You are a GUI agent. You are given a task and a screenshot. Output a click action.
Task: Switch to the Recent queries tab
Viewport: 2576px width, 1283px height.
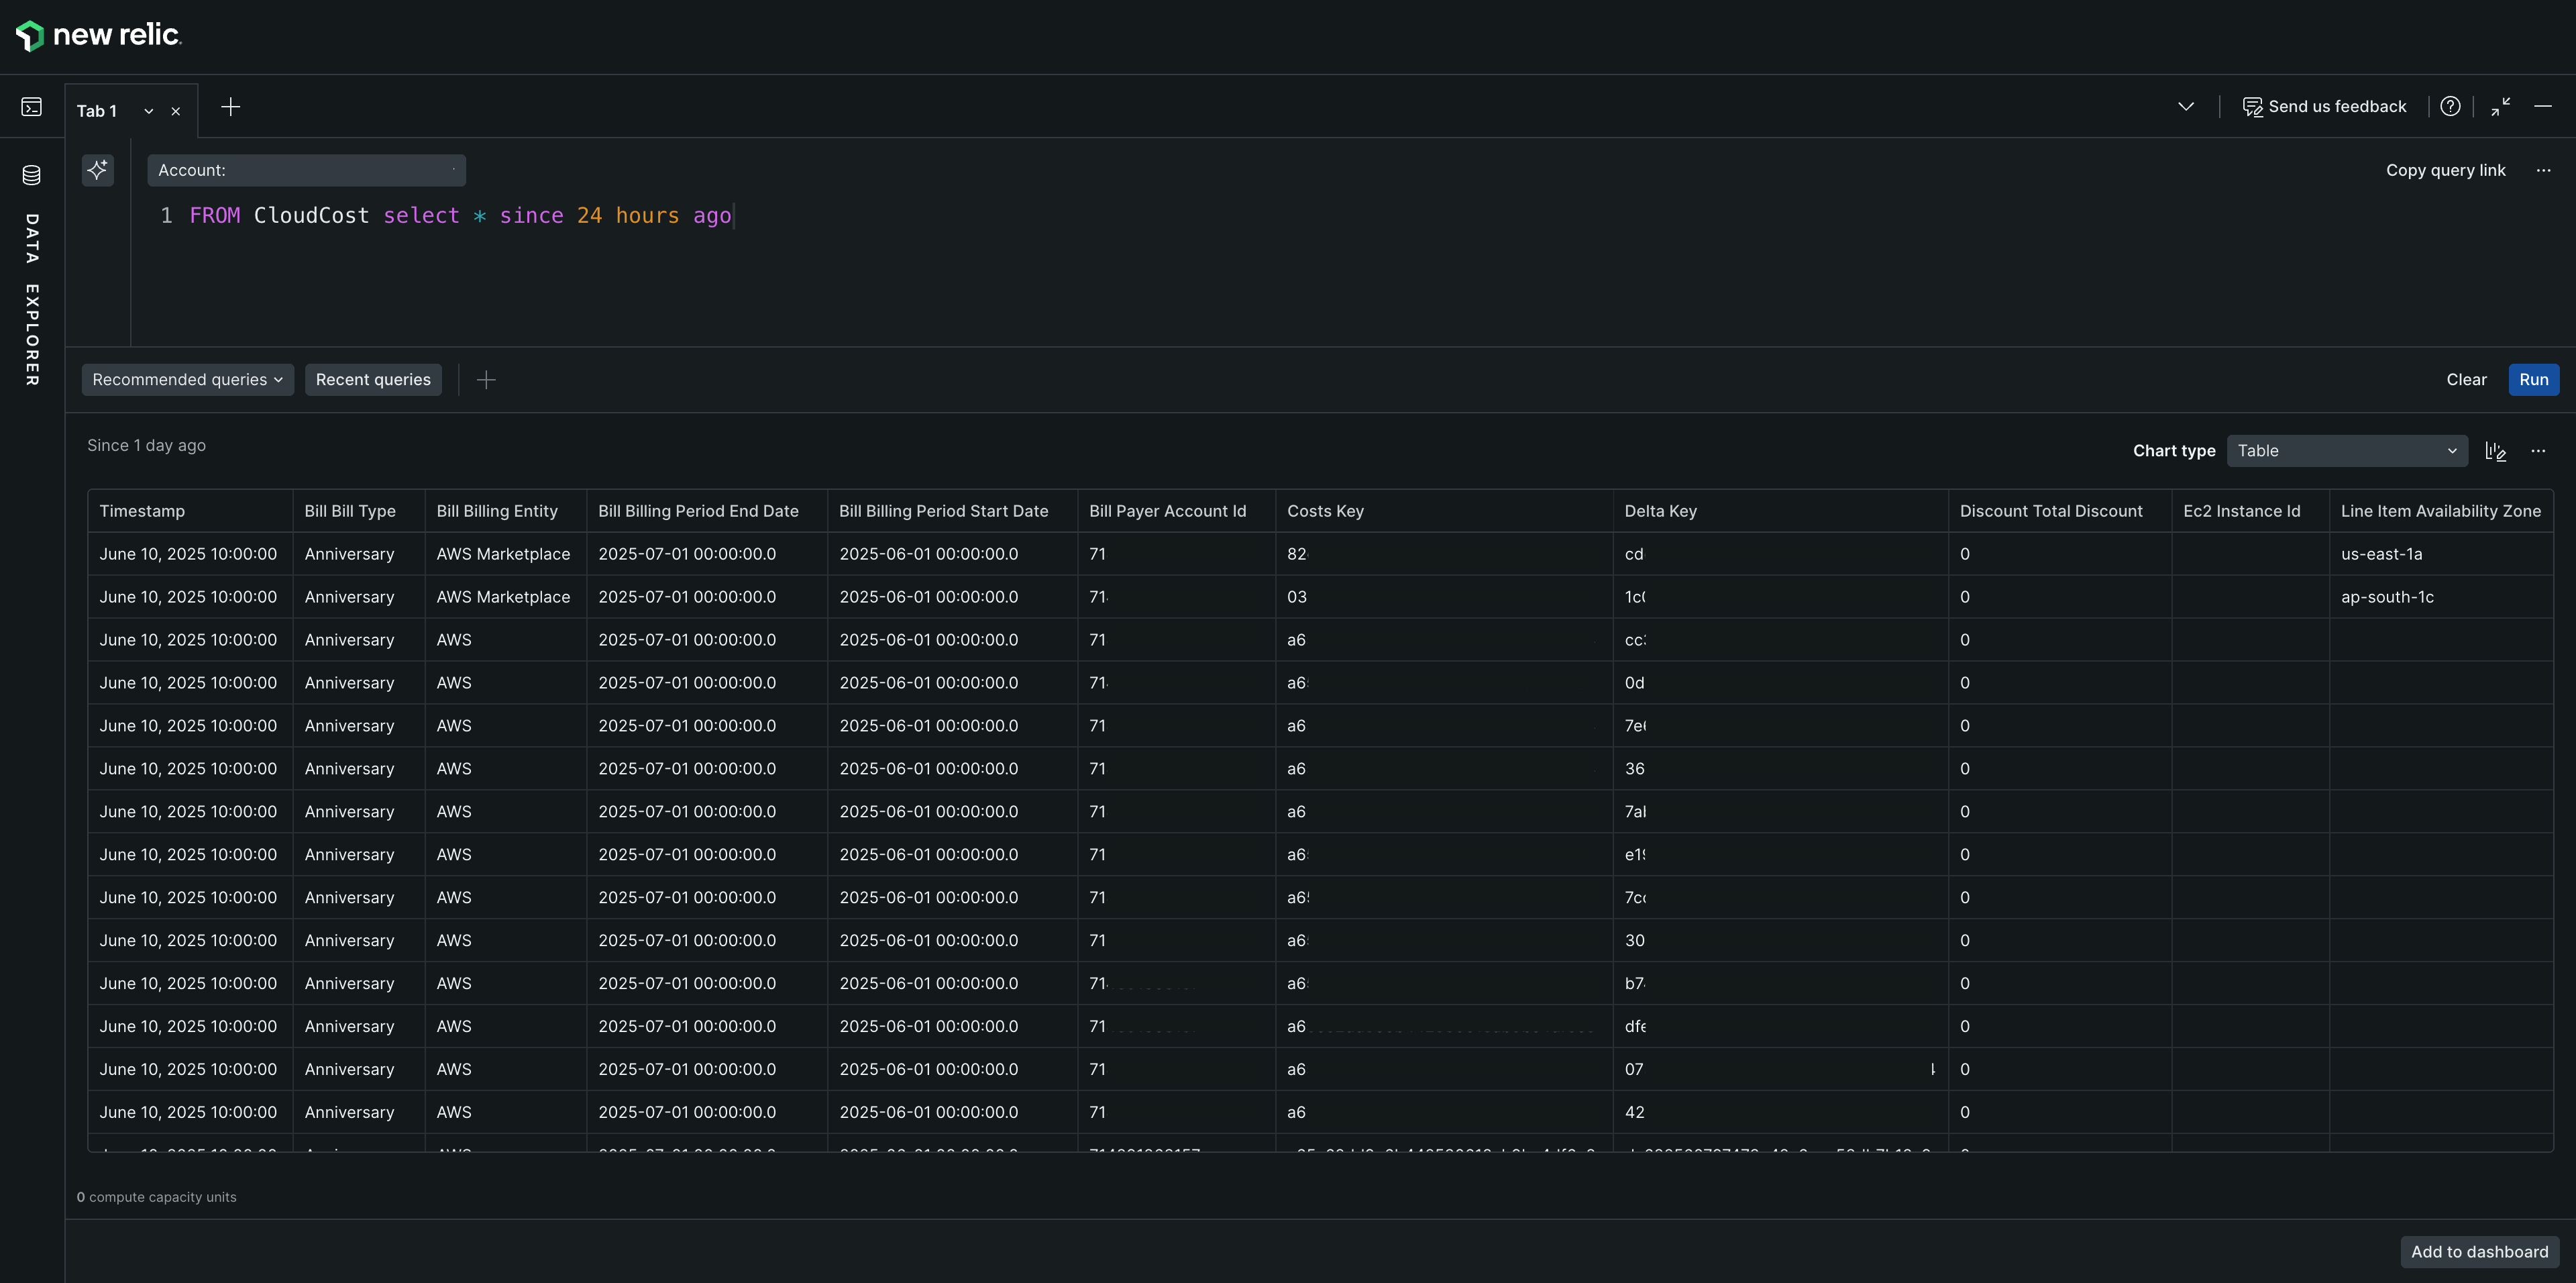pyautogui.click(x=372, y=380)
